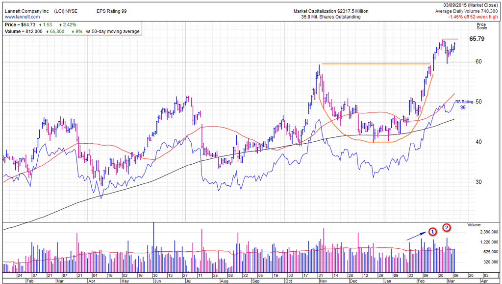Select the 35.8 Mil. Shares Outstanding line
Screen dimensions: 502x284
coord(331,17)
